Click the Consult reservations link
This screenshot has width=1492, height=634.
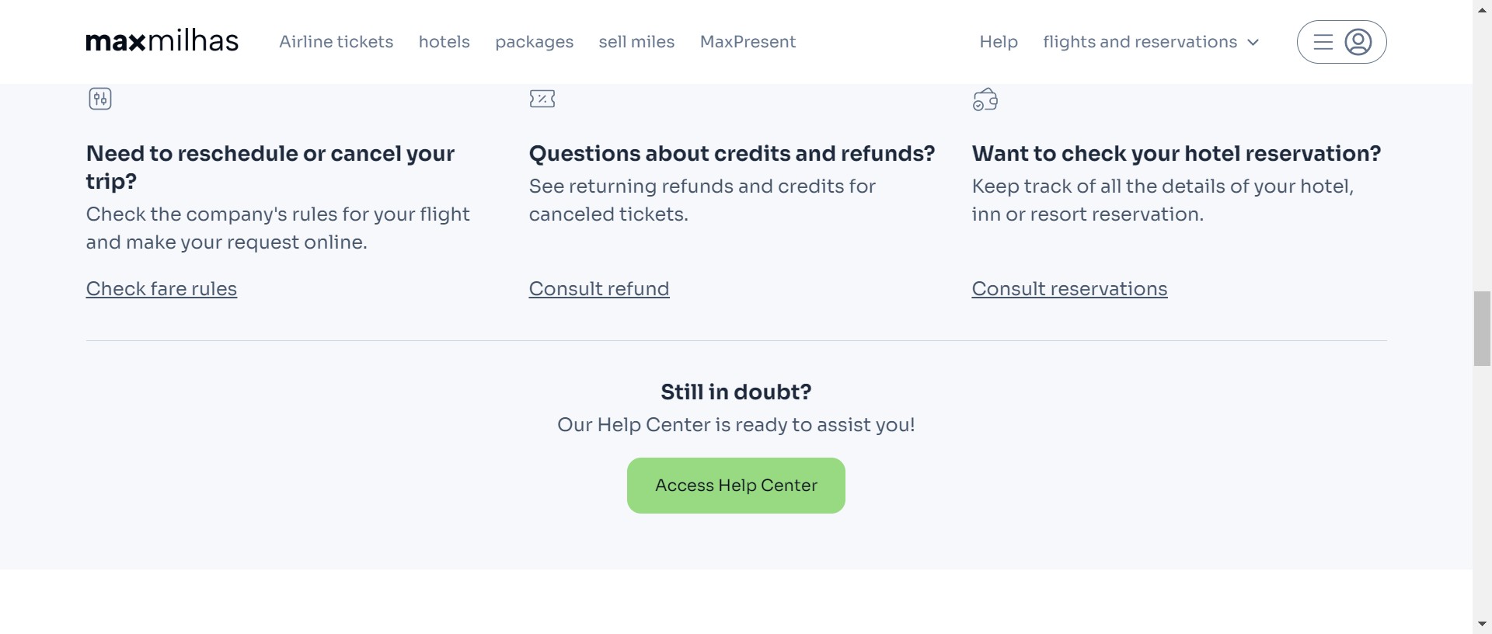pyautogui.click(x=1068, y=289)
